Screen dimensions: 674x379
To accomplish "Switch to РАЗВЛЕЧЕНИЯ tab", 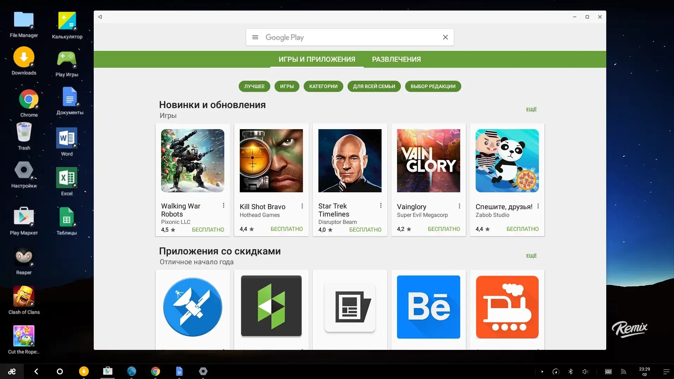I will 396,59.
